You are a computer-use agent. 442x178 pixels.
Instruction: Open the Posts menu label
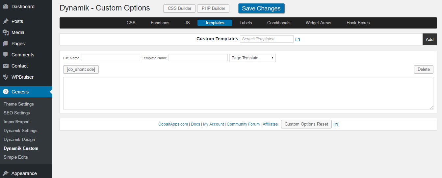pos(17,21)
